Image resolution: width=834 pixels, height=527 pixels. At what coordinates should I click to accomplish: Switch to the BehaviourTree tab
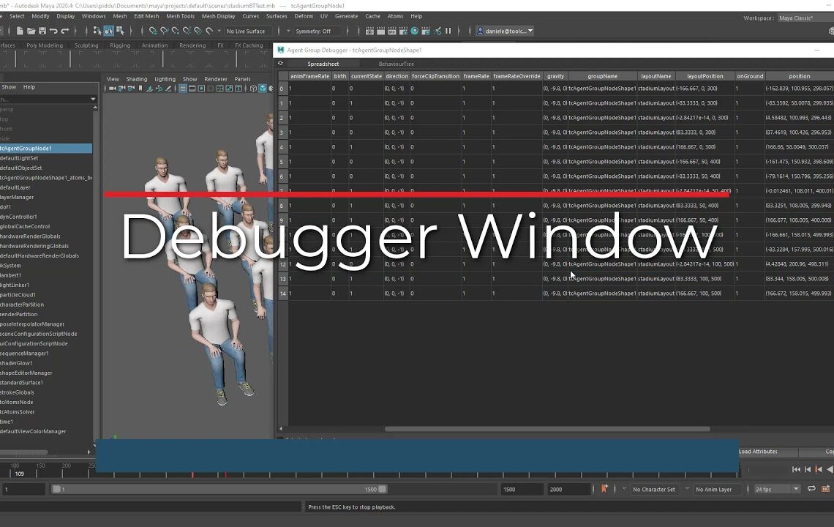(x=396, y=64)
